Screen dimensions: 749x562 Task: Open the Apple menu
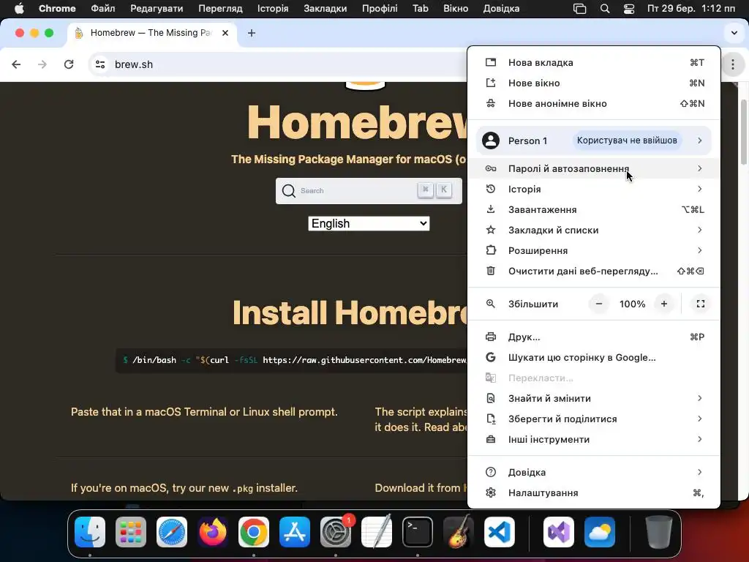pos(19,9)
